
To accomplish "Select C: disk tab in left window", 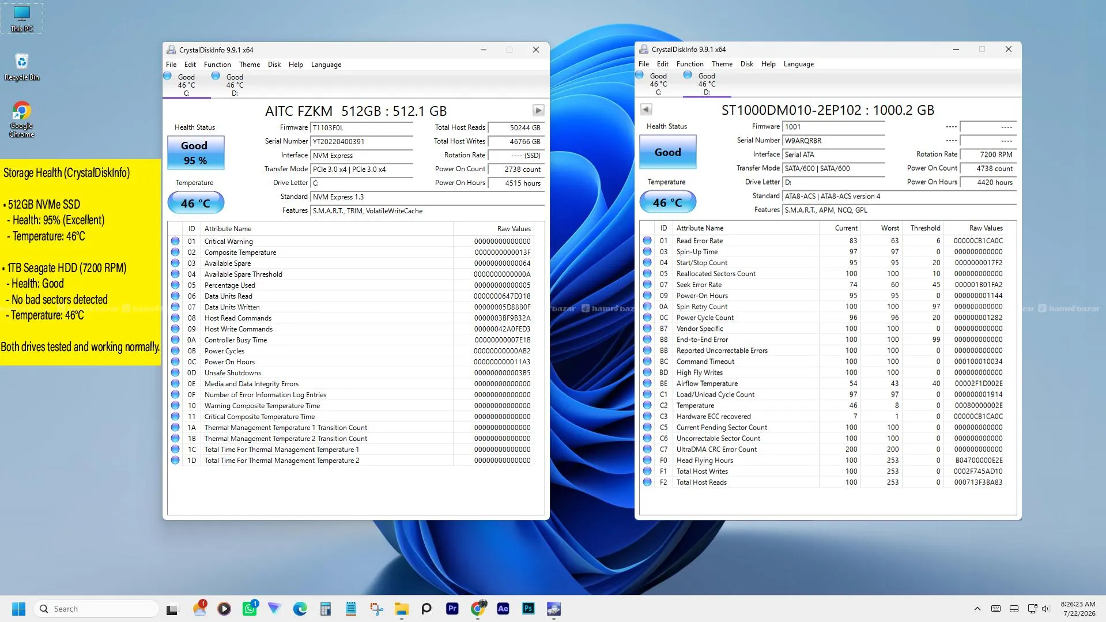I will tap(187, 84).
